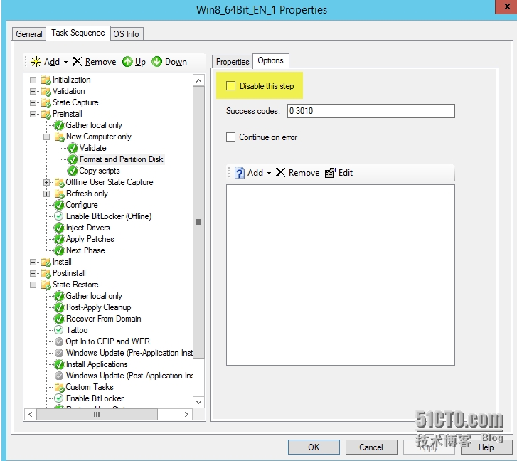Screen dimensions: 517x461
Task: Click tree scroll-down arrow
Action: click(198, 402)
